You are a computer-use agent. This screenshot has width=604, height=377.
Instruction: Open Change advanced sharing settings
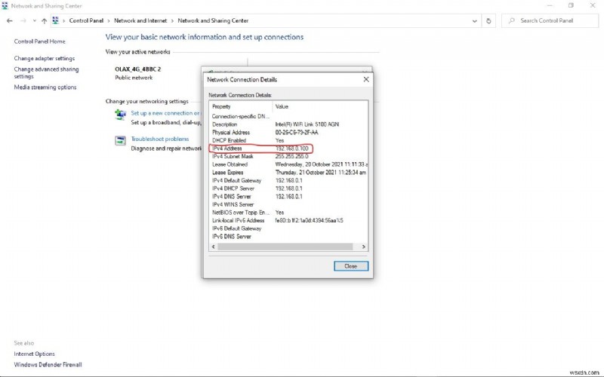point(46,72)
